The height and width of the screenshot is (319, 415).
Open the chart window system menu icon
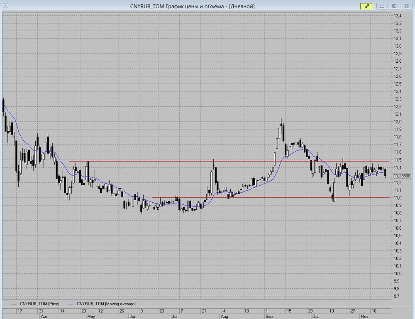click(5, 6)
